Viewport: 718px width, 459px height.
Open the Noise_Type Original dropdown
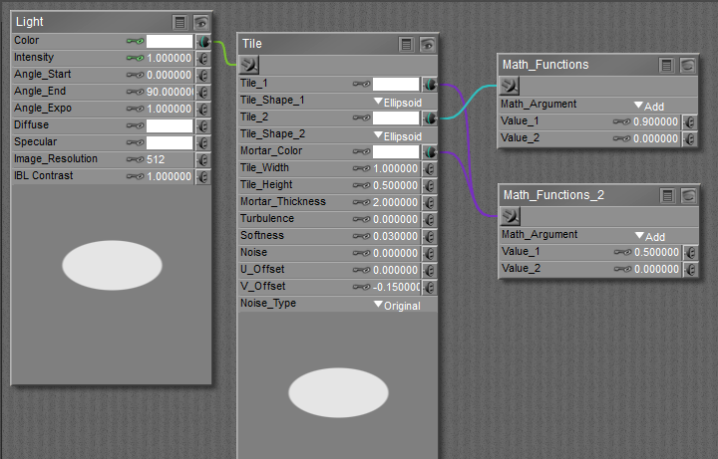tap(397, 306)
